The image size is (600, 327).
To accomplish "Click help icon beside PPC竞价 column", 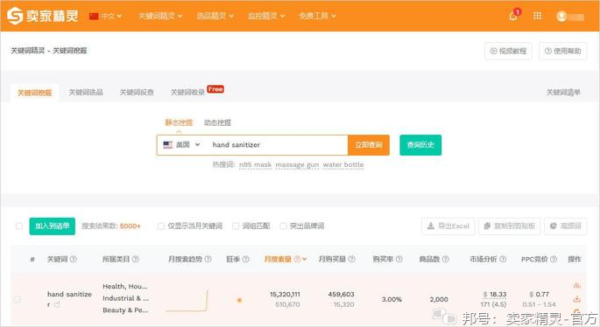I will point(554,259).
